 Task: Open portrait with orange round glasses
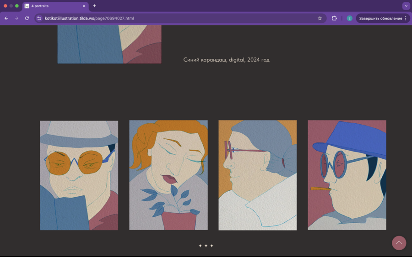coord(79,175)
